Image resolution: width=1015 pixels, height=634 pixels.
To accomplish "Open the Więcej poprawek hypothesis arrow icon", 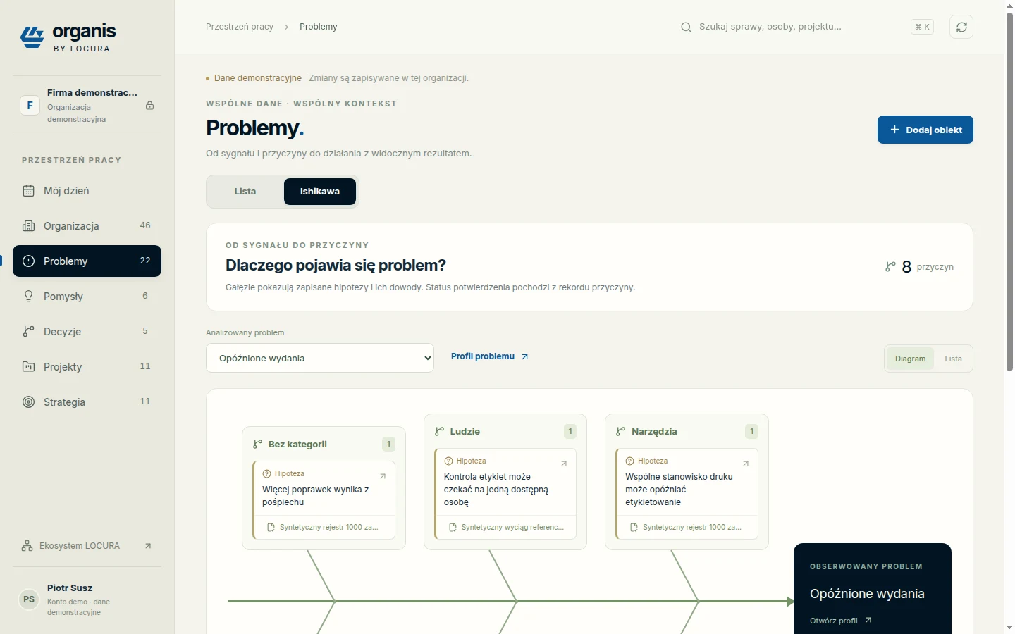I will click(383, 476).
